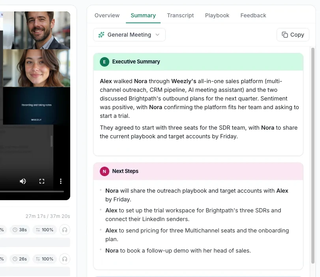Expand the General Meeting dropdown
This screenshot has width=320, height=277.
[x=129, y=35]
